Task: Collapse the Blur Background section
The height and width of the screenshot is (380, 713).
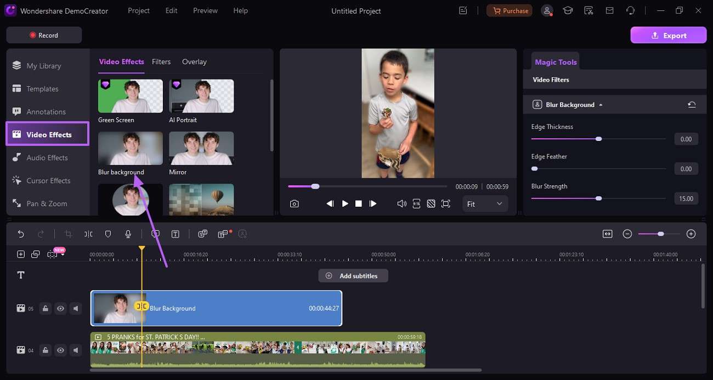Action: coord(601,105)
